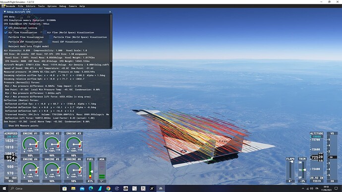The image size is (342, 192).
Task: Click the VS vertical speed indicator
Action: pos(332,157)
